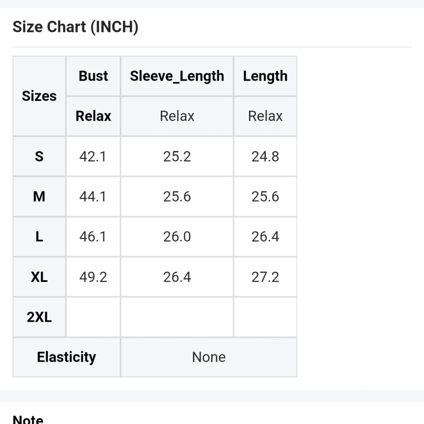Select the L size row label
The width and height of the screenshot is (424, 424).
[x=39, y=237]
